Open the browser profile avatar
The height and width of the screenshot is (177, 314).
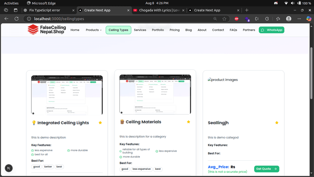click(x=289, y=19)
